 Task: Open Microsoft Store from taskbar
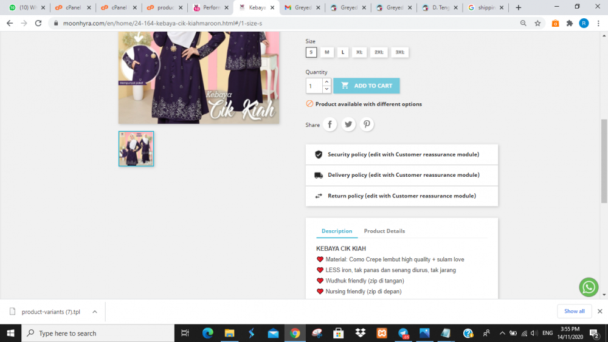click(x=339, y=333)
